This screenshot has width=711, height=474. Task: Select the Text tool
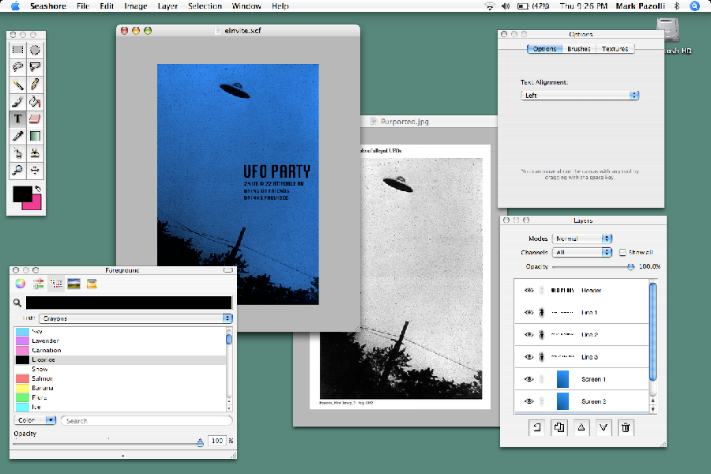(x=16, y=118)
